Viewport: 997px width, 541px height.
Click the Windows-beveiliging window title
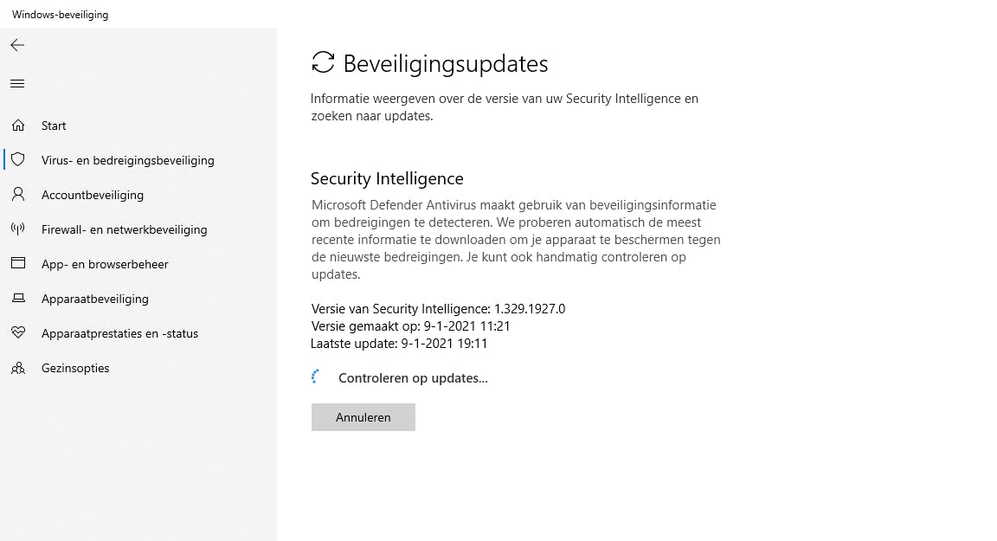click(x=61, y=15)
